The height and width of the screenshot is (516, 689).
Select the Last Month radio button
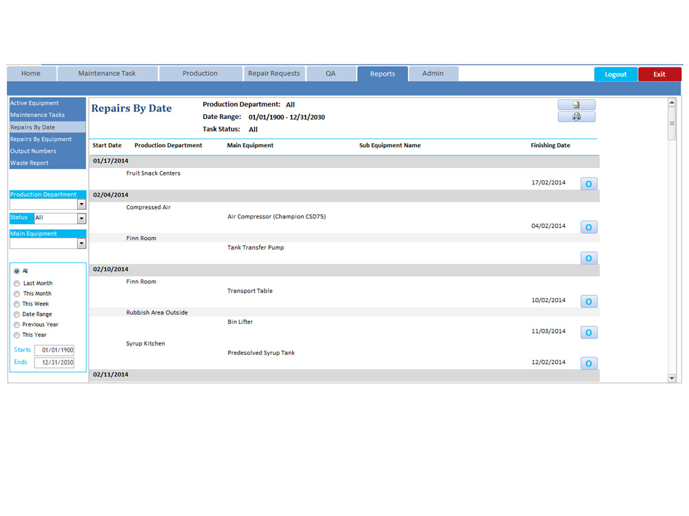pyautogui.click(x=17, y=283)
